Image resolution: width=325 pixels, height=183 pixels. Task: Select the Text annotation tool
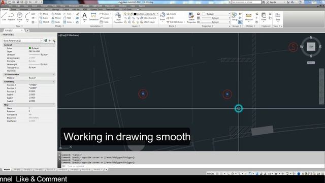(85, 17)
